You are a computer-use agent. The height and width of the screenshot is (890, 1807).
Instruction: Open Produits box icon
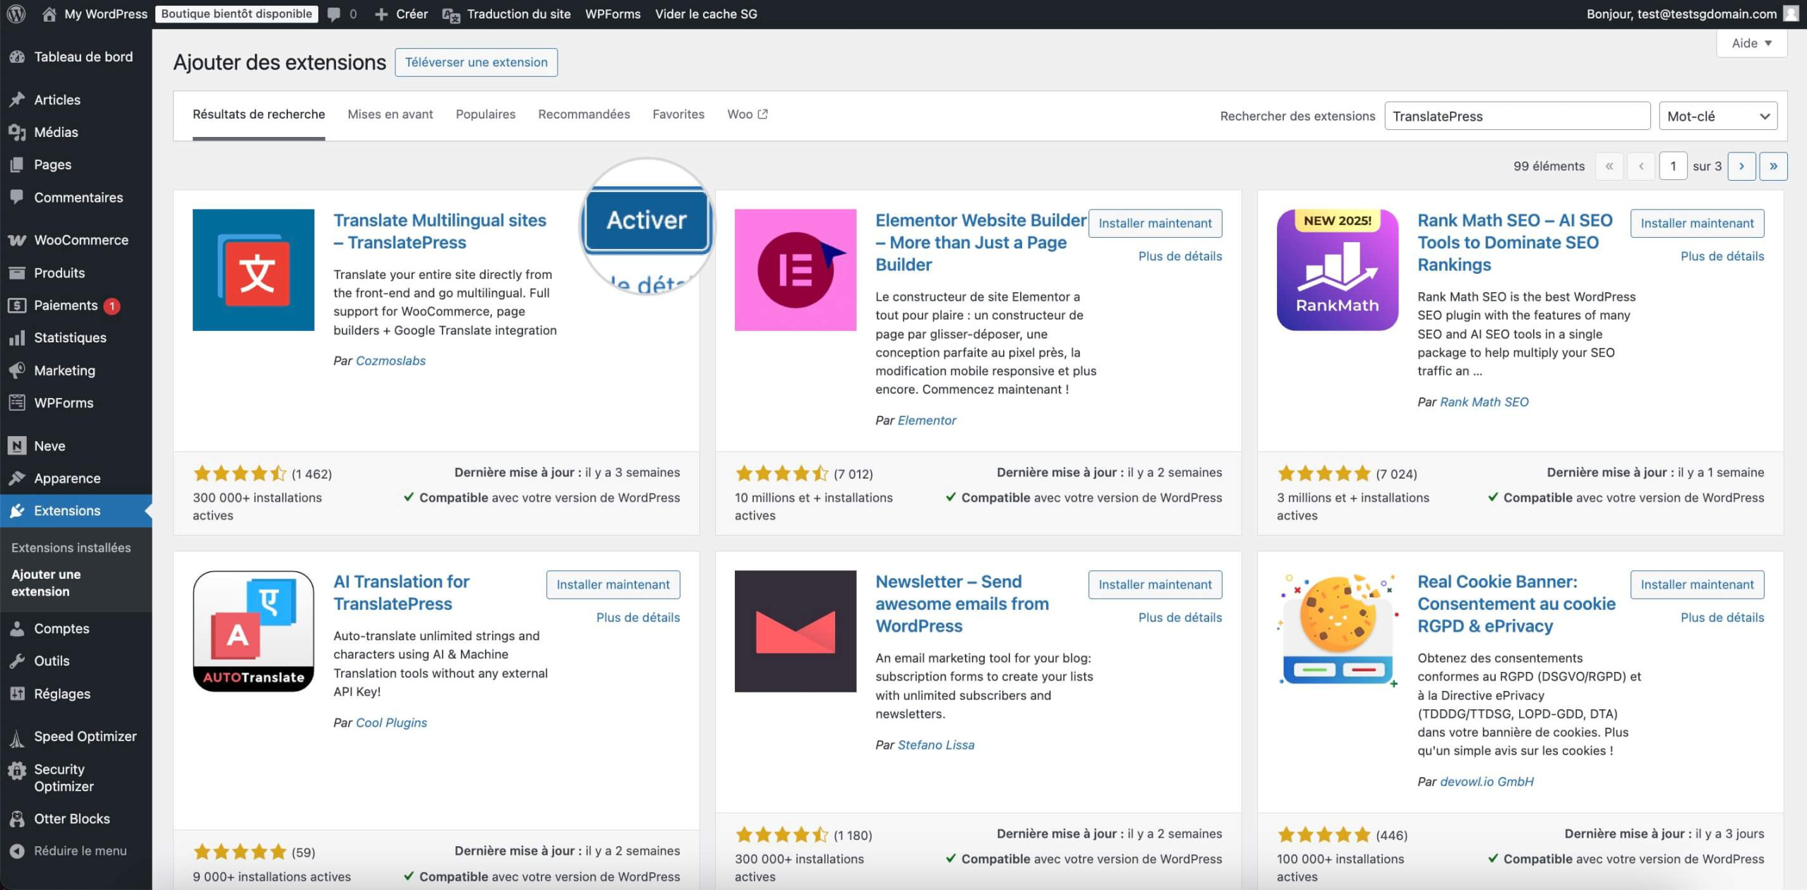pos(17,272)
